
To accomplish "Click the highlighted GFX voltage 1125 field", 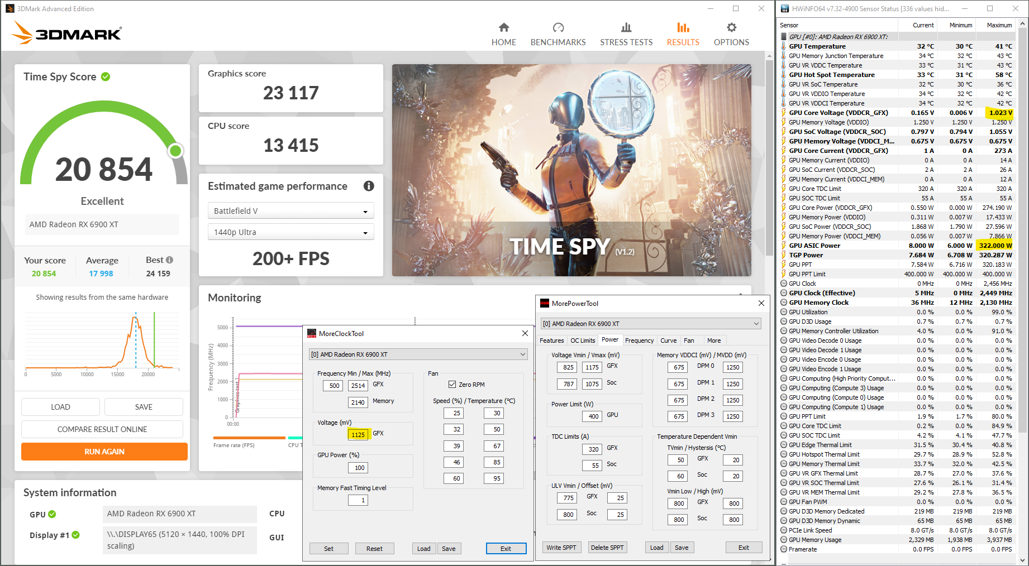I will click(358, 434).
